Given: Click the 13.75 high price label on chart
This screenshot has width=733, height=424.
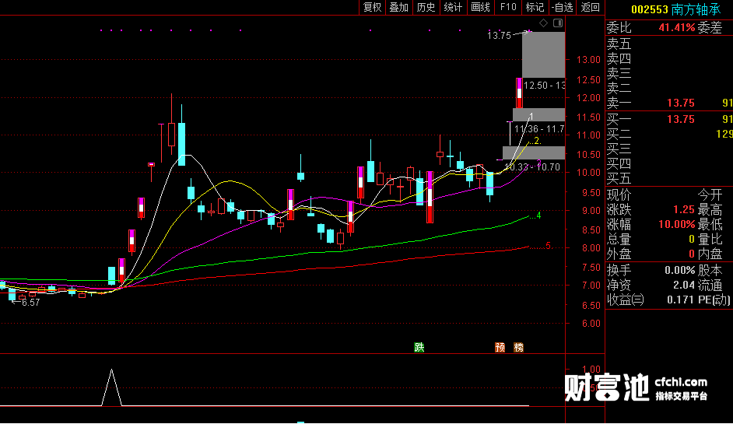Looking at the screenshot, I should pos(499,36).
